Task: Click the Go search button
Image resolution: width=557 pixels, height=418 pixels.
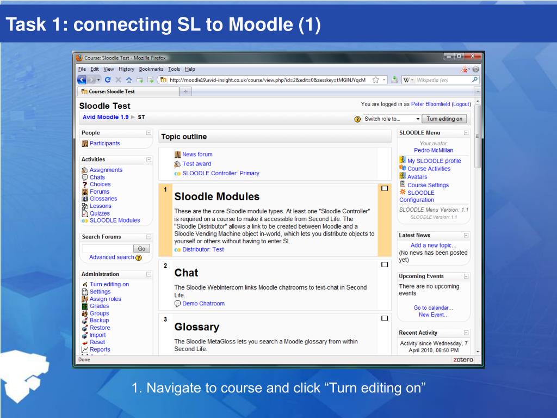Action: point(142,249)
